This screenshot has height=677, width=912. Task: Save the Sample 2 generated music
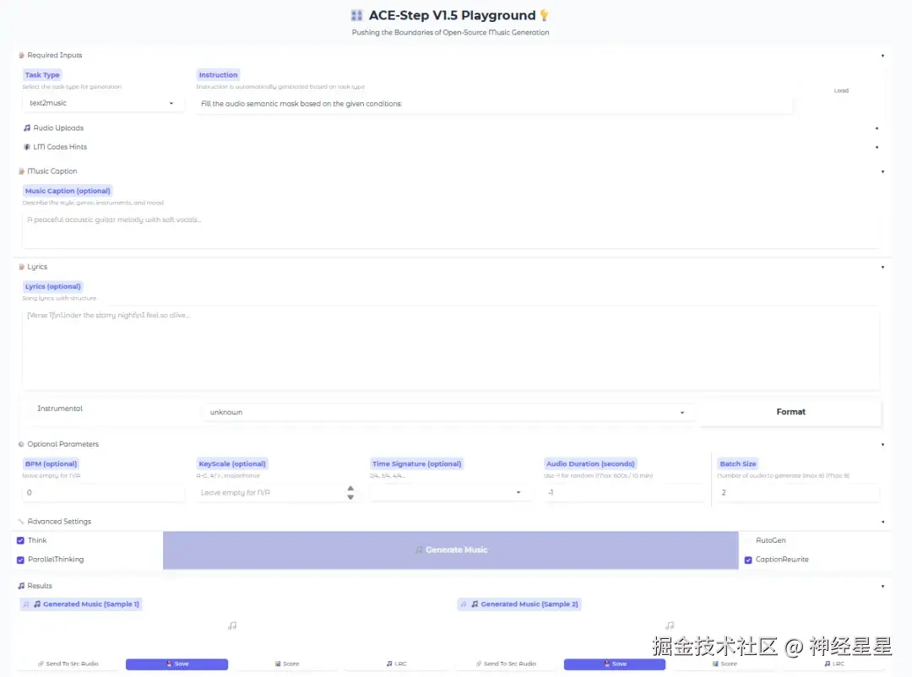point(615,663)
